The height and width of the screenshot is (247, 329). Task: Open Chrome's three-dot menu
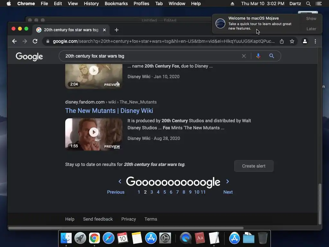point(315,41)
